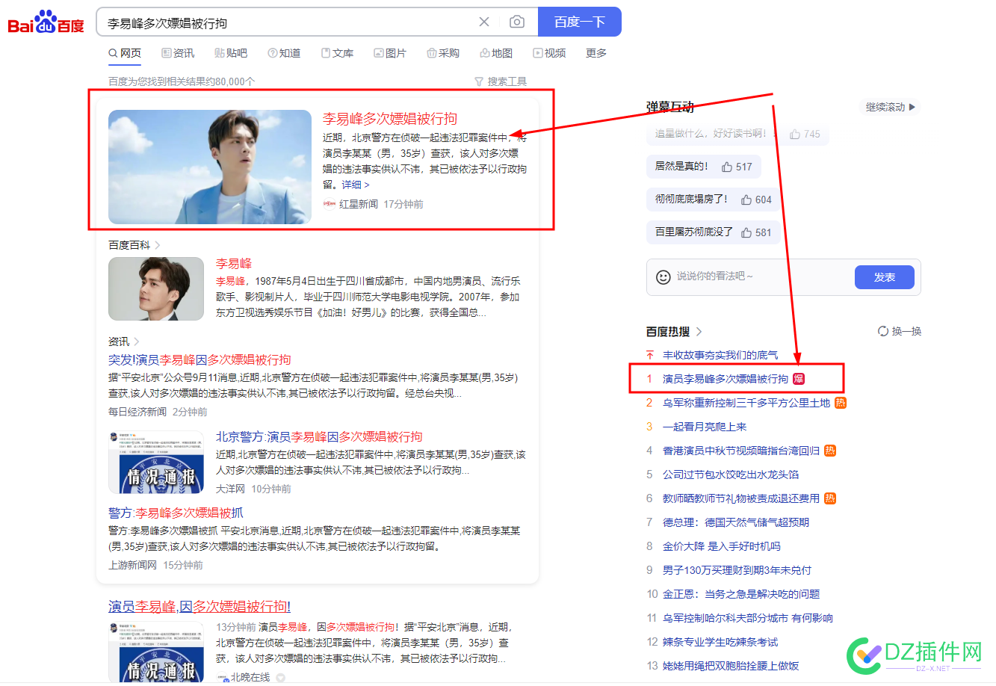Screen dimensions: 996x686
Task: Open hot search 公司过节包水饺吃出水龙头馅
Action: pyautogui.click(x=731, y=475)
